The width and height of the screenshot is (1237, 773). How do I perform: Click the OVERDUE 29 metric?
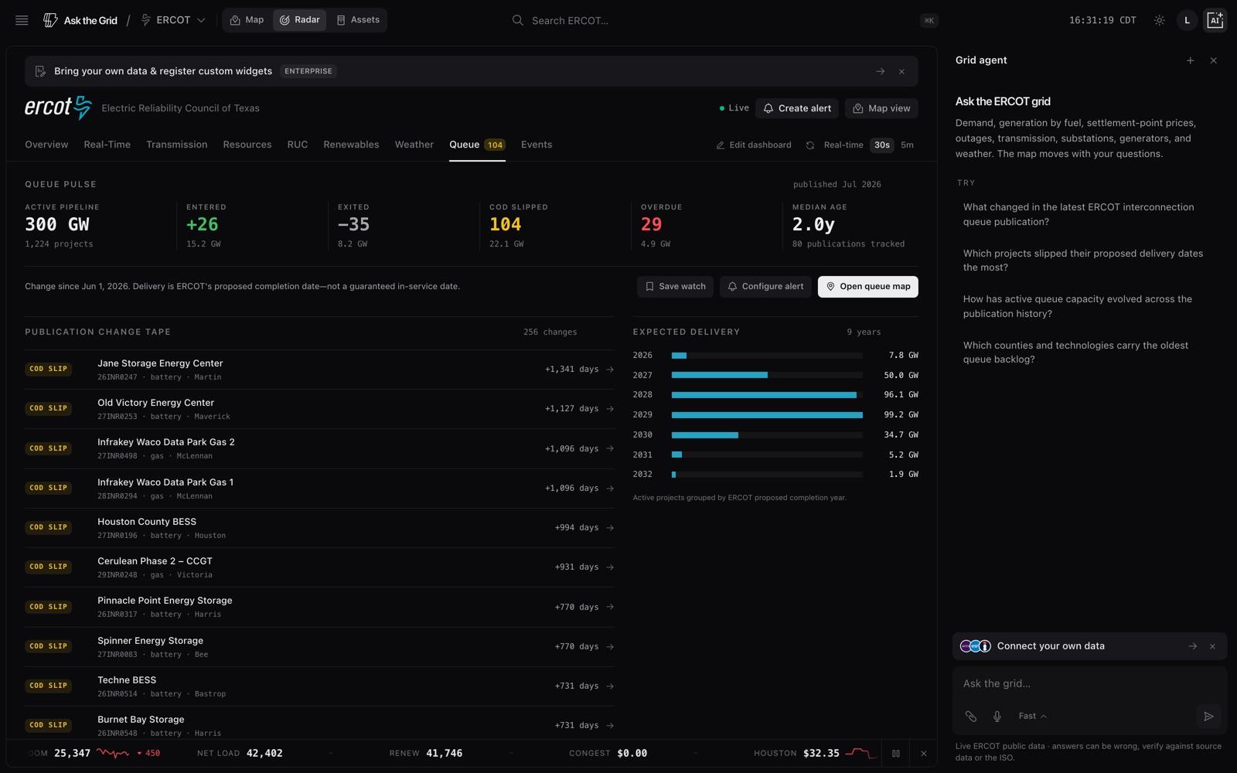click(662, 226)
